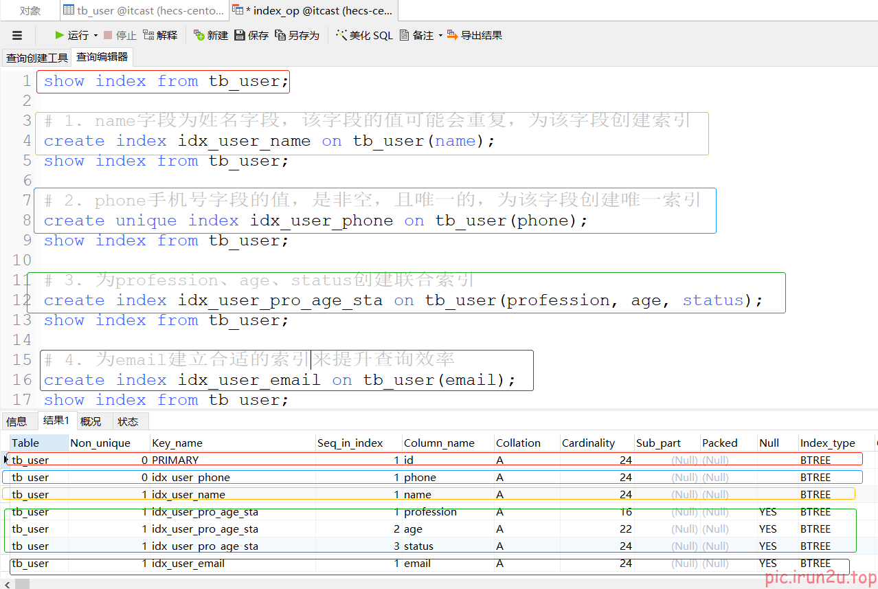Image resolution: width=878 pixels, height=589 pixels.
Task: Switch to 查询创建工具 tab
Action: (36, 58)
